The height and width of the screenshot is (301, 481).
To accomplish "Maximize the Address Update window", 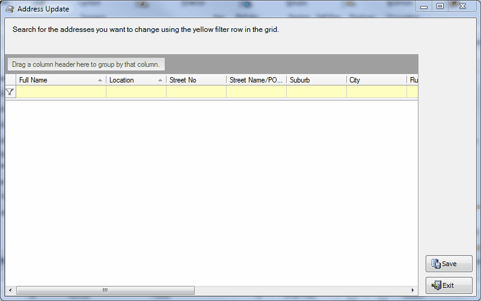I will click(x=440, y=6).
